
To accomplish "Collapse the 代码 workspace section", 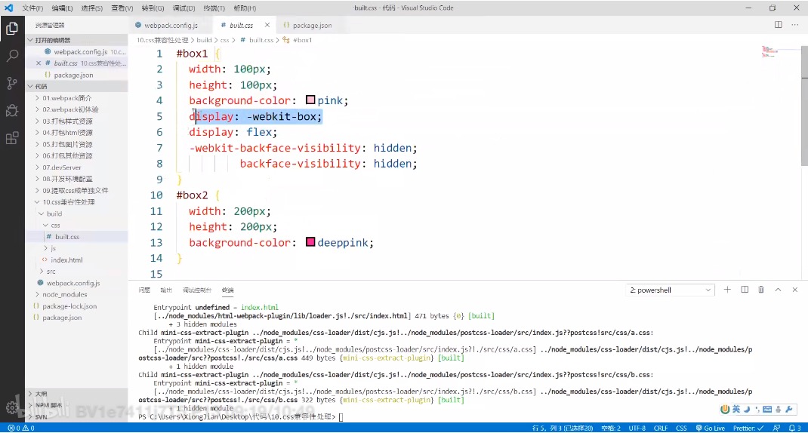I will pos(76,86).
